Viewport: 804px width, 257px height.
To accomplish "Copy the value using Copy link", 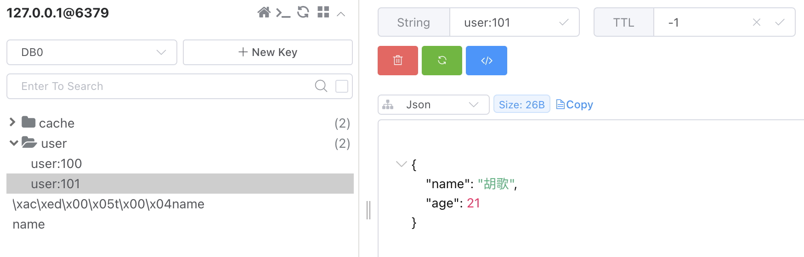I will [x=575, y=105].
